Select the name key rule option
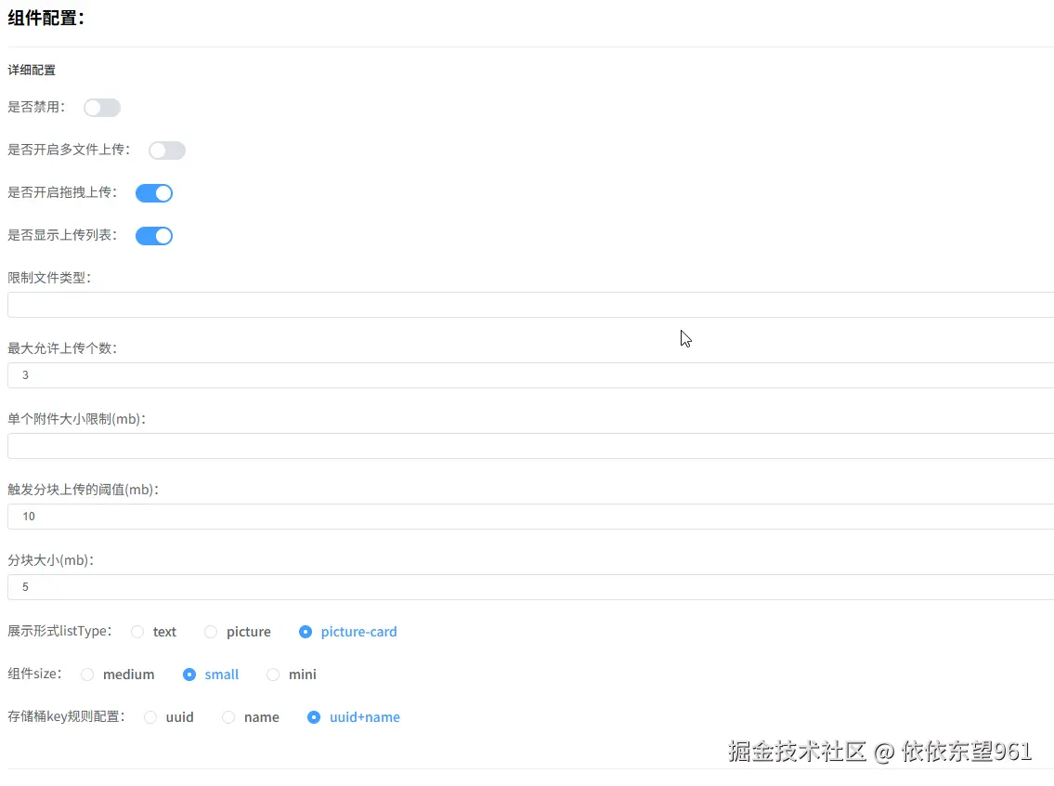The width and height of the screenshot is (1054, 786). 228,716
